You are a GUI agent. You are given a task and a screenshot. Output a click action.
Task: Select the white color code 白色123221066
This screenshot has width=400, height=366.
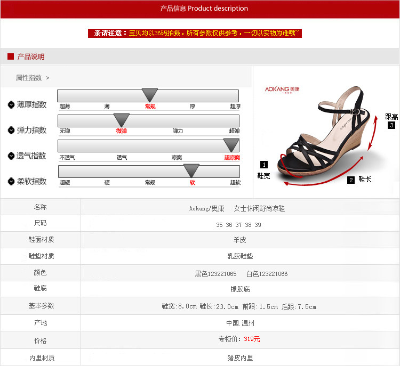coord(267,274)
